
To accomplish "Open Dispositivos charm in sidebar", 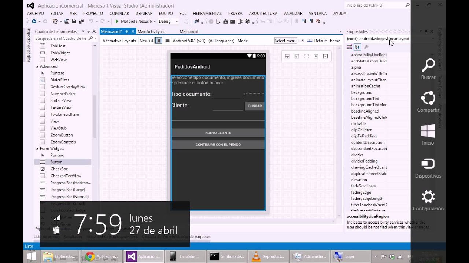I will (x=428, y=168).
